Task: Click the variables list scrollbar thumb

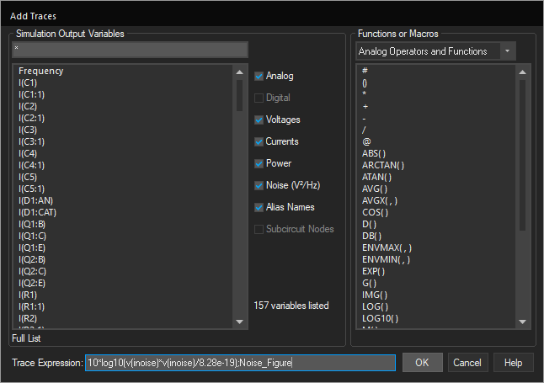Action: (239, 95)
